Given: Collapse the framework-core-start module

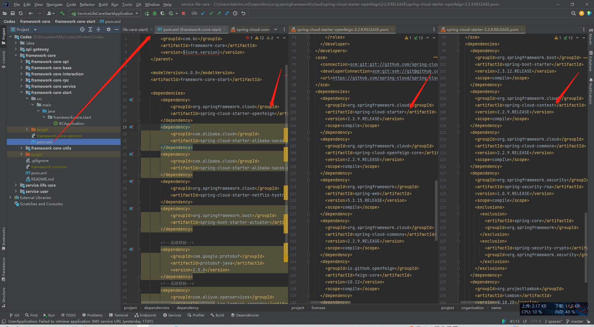Looking at the screenshot, I should tap(21, 92).
